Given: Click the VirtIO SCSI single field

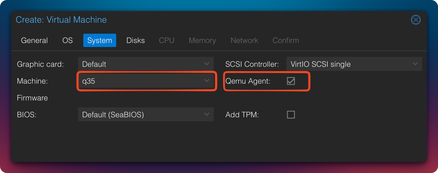Looking at the screenshot, I should 320,64.
